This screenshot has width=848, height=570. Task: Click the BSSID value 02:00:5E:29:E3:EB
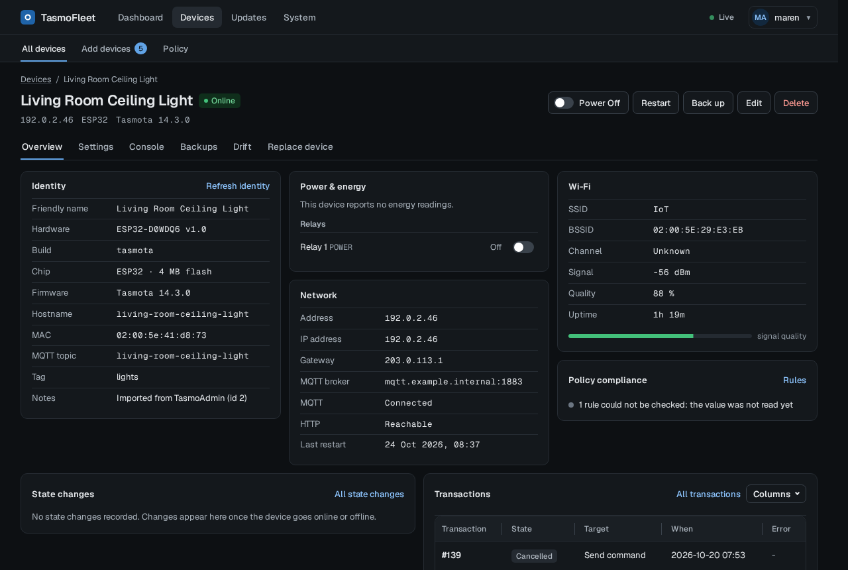tap(698, 230)
